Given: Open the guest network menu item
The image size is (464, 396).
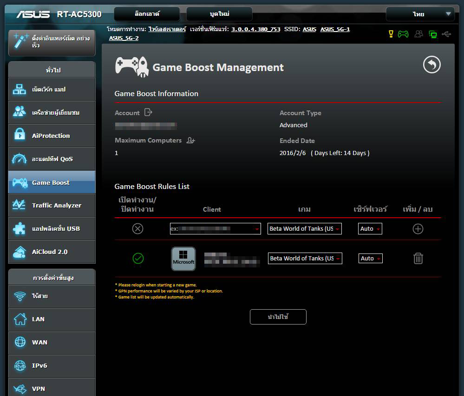Looking at the screenshot, I should tap(52, 112).
